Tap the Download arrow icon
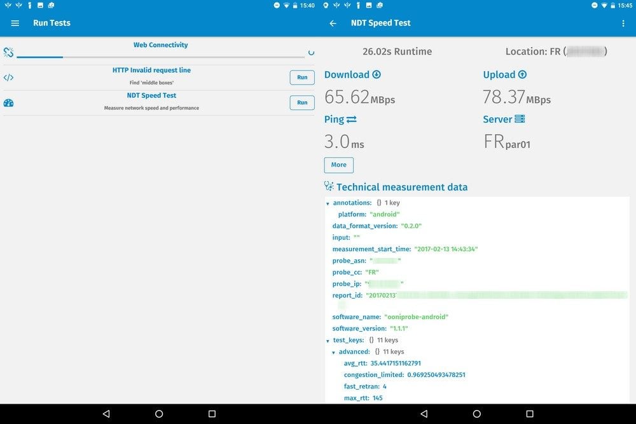This screenshot has width=636, height=424. click(377, 74)
